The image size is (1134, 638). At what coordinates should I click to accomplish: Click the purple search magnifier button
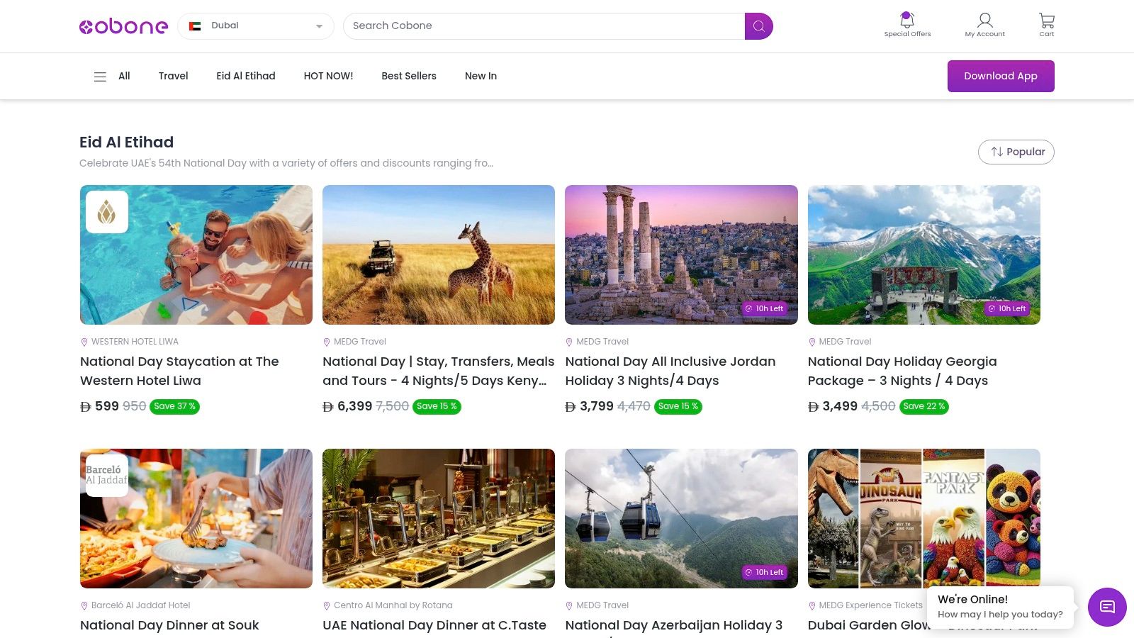coord(758,26)
